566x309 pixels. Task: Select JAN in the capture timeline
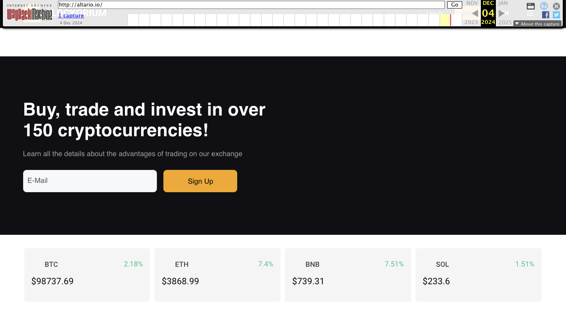pos(503,3)
